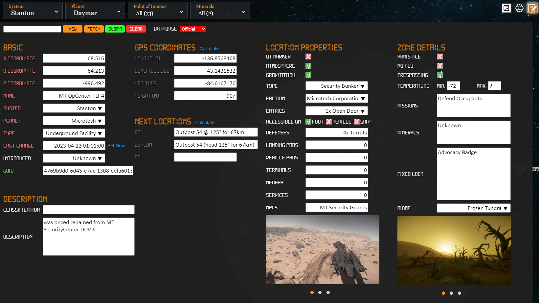Focus the Description text area
Image resolution: width=539 pixels, height=303 pixels.
89,237
